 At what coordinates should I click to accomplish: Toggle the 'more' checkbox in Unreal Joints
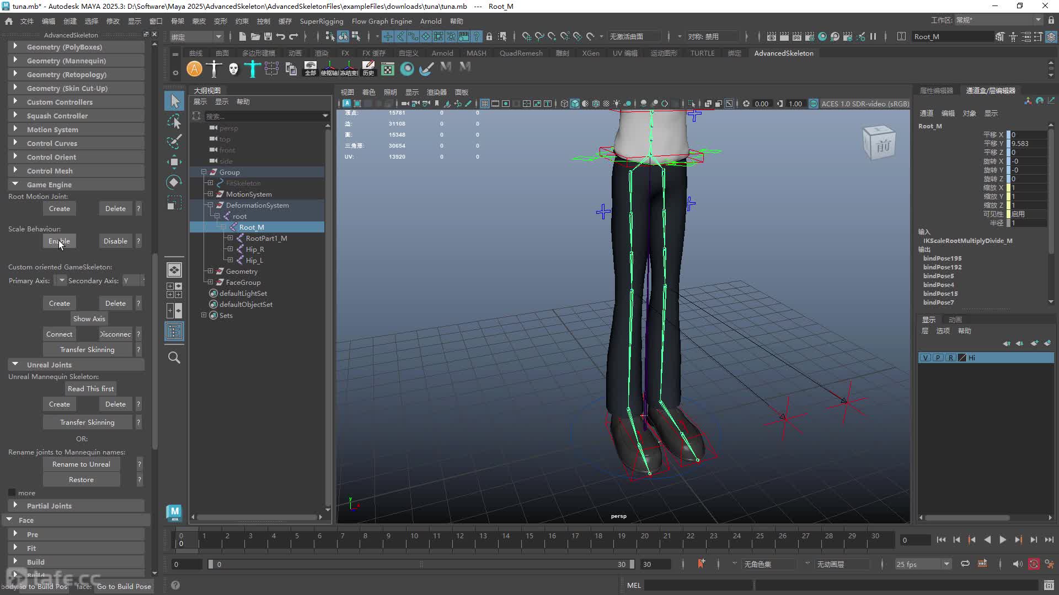(12, 493)
